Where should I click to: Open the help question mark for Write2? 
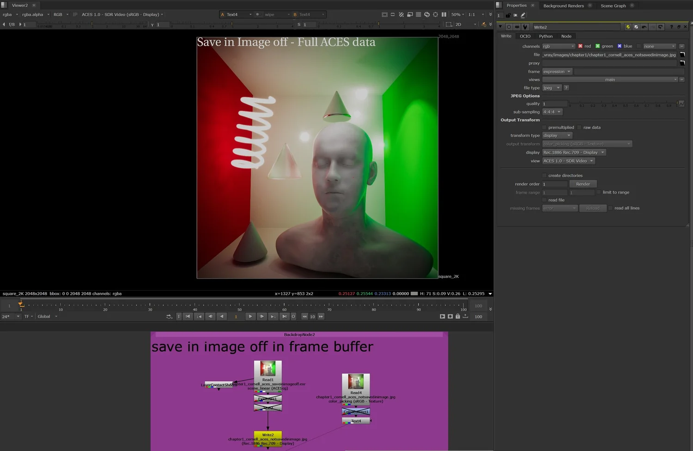click(x=671, y=27)
